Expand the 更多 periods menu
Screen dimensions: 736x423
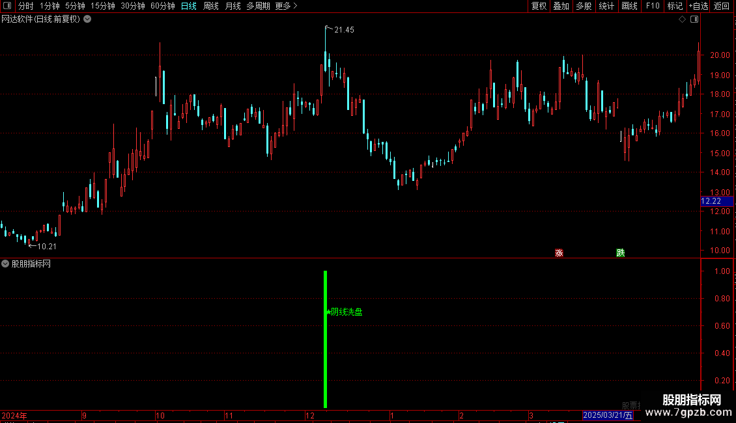286,6
